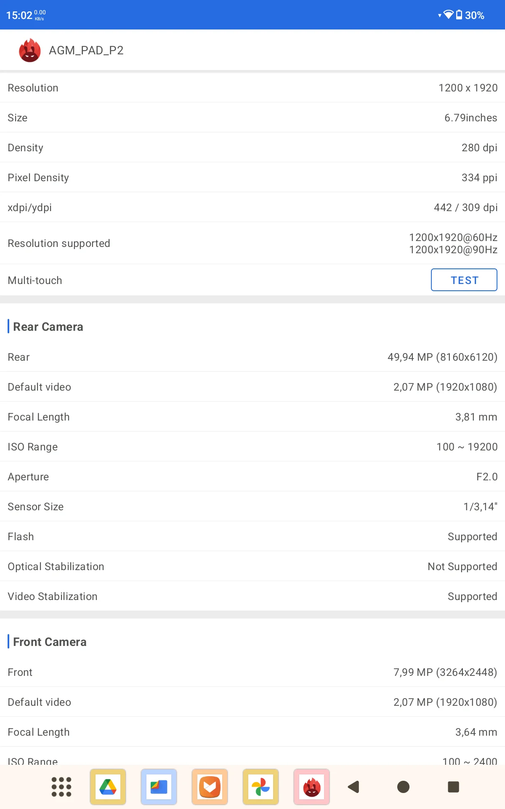Tap the Recents square navigation button
505x809 pixels.
coord(453,787)
